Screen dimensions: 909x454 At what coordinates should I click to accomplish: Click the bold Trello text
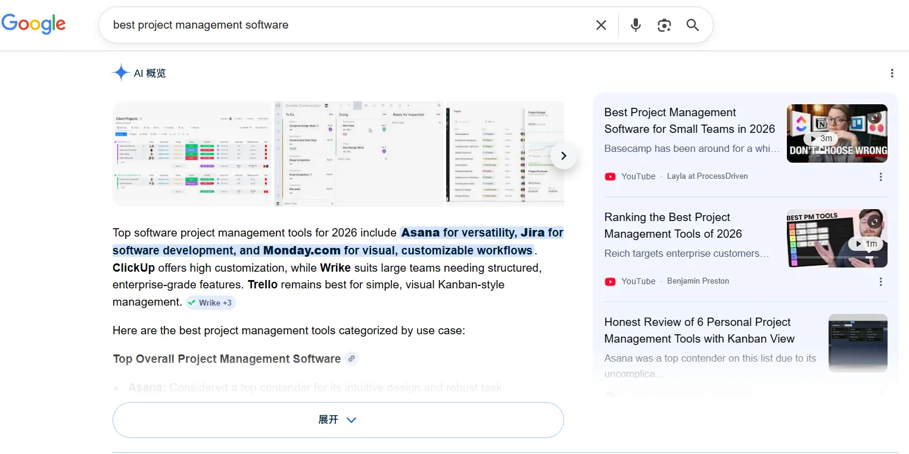(x=263, y=285)
